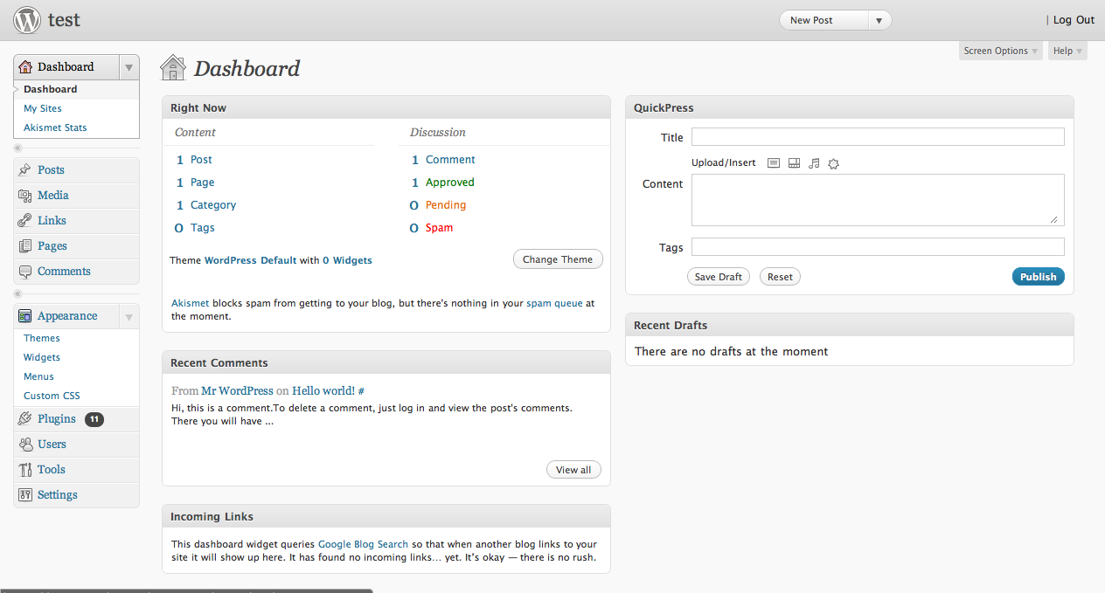Click the Category link in Right Now
This screenshot has height=593, width=1105.
[213, 205]
